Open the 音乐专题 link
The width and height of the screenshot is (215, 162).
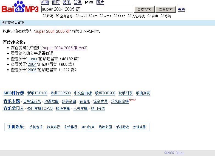coord(12,101)
